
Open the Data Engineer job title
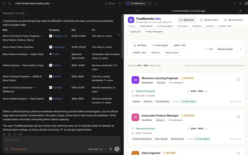click(x=151, y=153)
